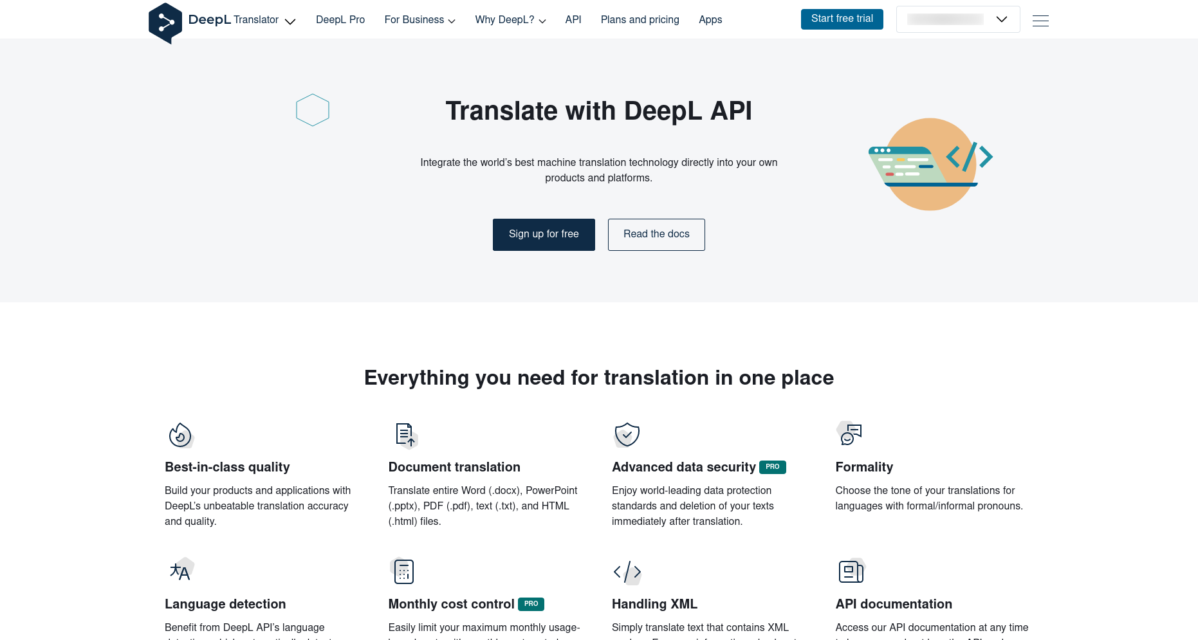Click the Read the docs button
Viewport: 1198px width, 640px height.
pos(656,235)
